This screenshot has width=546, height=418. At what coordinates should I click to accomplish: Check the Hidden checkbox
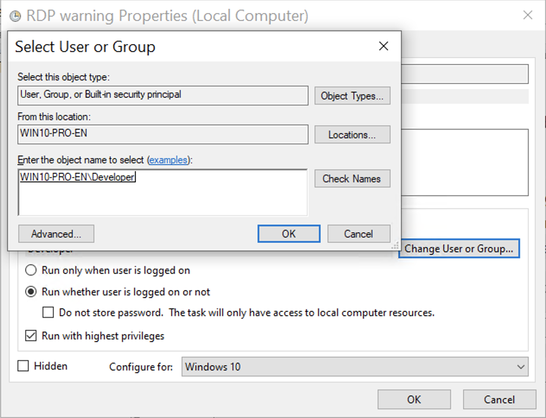point(23,366)
